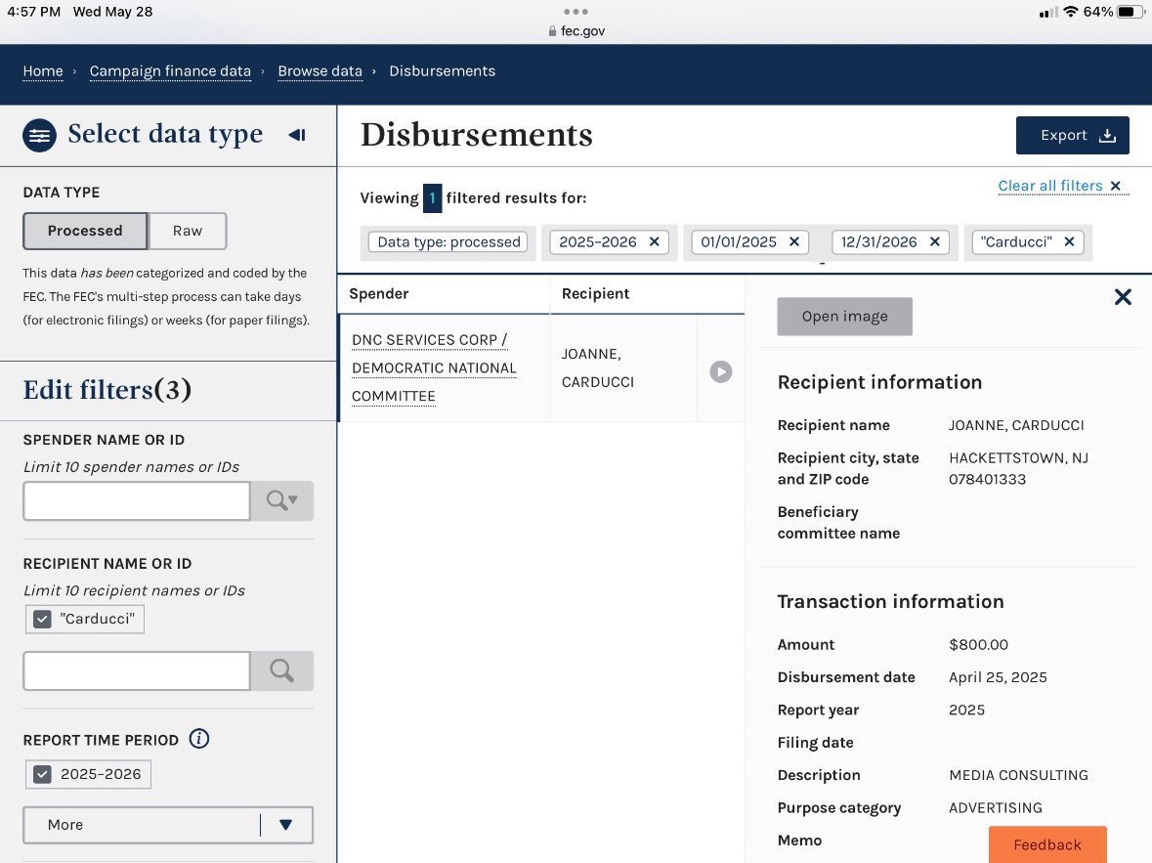Screen dimensions: 1152x863
Task: Remove the 01/01/2025 date filter tag
Action: [794, 241]
